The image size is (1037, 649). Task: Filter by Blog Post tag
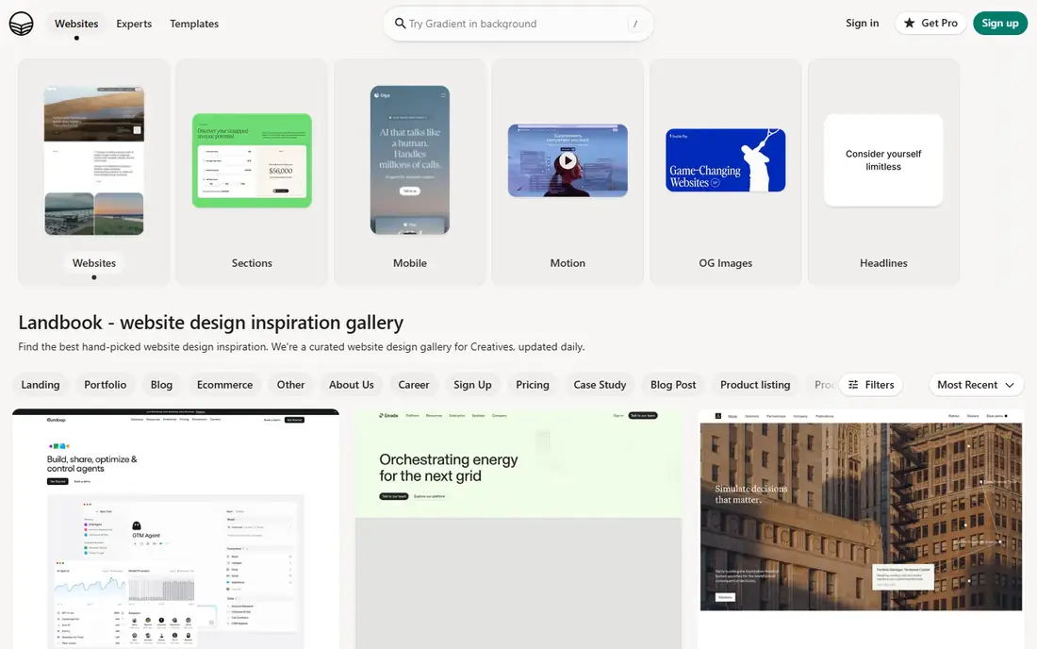pos(673,384)
